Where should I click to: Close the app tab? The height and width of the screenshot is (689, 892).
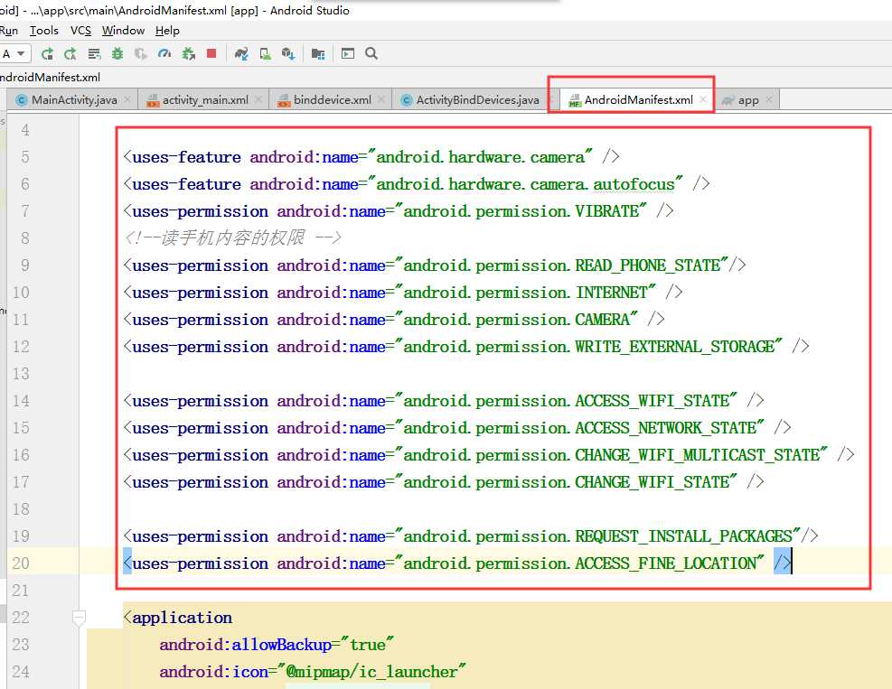pyautogui.click(x=769, y=99)
